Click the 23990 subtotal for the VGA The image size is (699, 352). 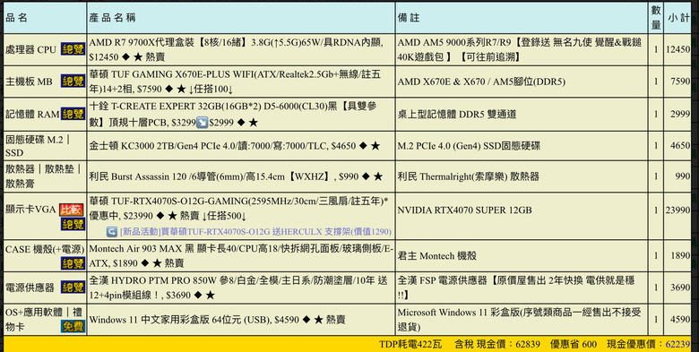coord(677,210)
